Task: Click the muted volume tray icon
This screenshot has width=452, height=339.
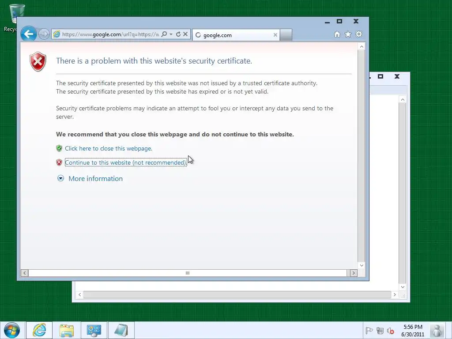Action: click(391, 331)
